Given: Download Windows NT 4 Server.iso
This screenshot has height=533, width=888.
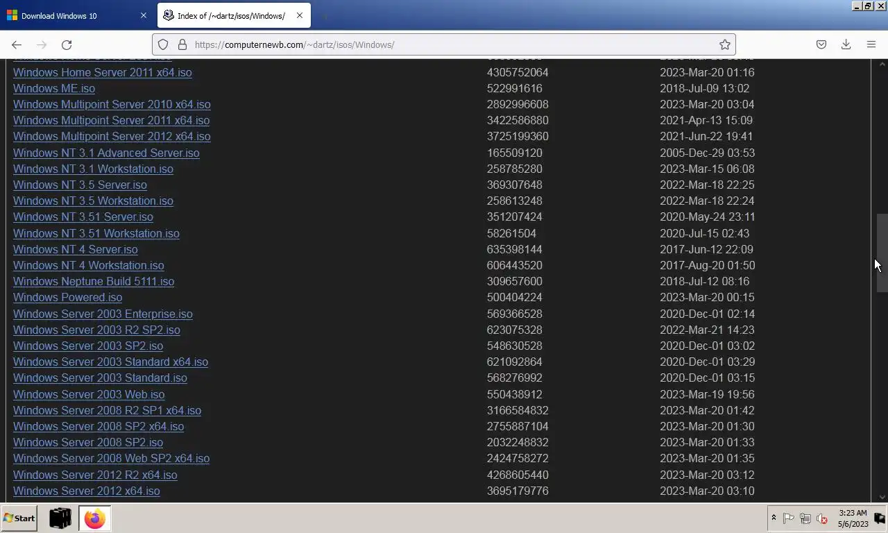Looking at the screenshot, I should (76, 249).
